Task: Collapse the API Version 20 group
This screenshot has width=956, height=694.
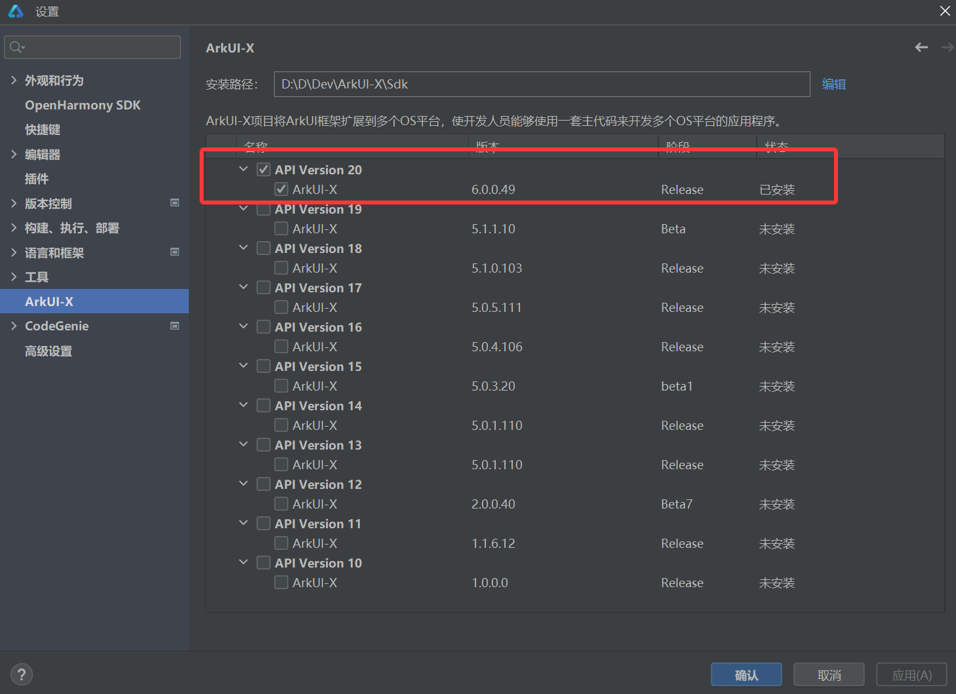Action: point(243,169)
